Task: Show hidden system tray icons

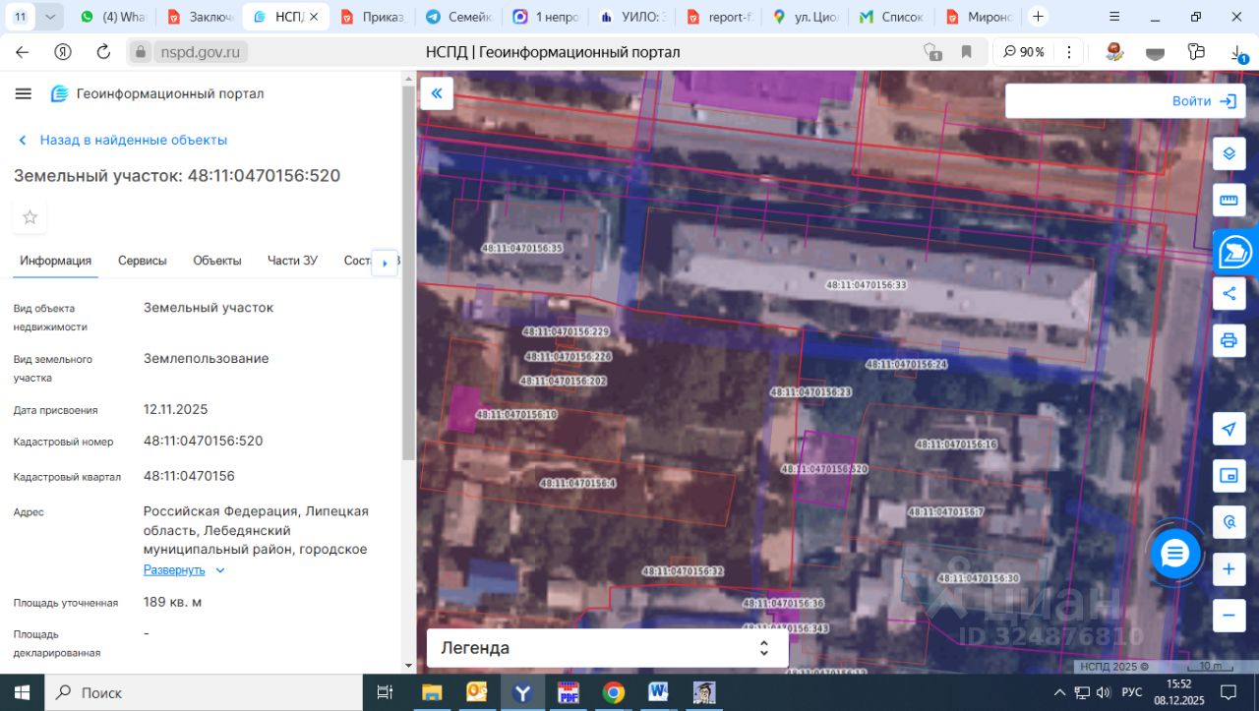Action: [1059, 692]
